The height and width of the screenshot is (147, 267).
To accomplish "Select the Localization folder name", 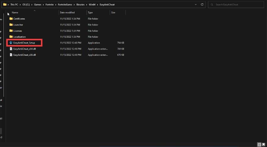I will point(19,37).
